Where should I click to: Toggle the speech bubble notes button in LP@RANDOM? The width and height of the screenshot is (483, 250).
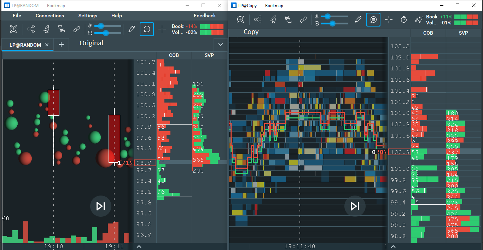tap(147, 29)
